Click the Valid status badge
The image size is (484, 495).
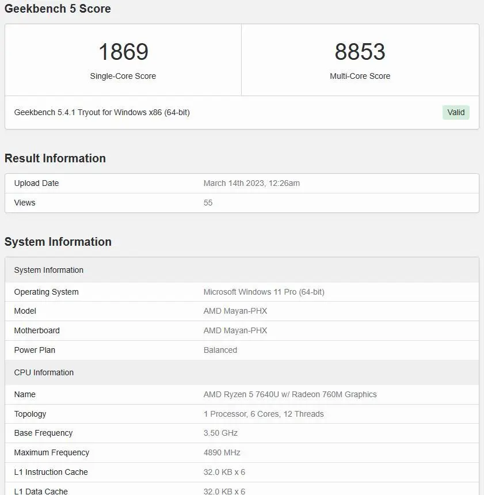pyautogui.click(x=456, y=112)
